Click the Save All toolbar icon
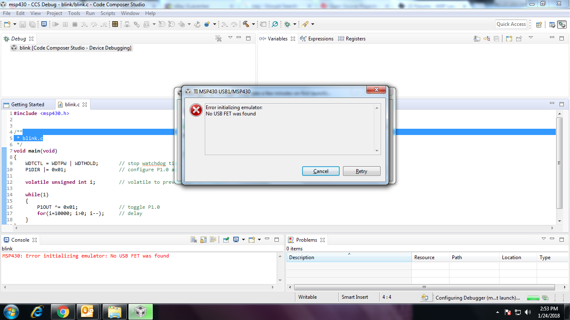This screenshot has height=320, width=570. coord(32,24)
